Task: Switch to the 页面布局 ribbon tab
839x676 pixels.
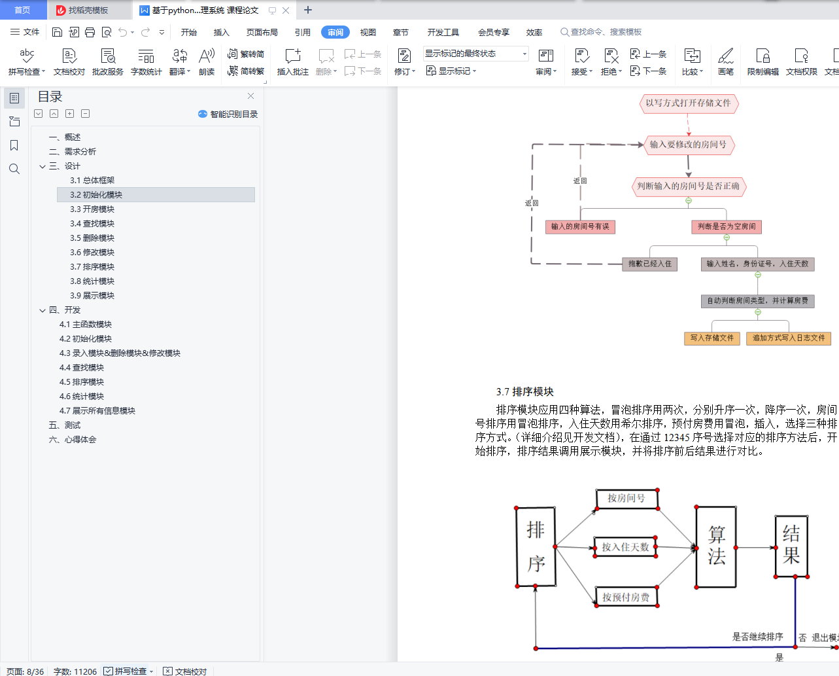Action: coord(262,32)
